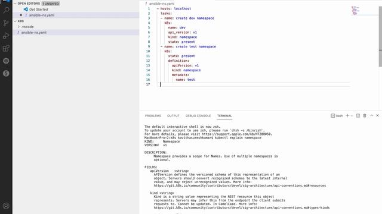Image resolution: width=382 pixels, height=214 pixels.
Task: Close the terminal panel
Action: (x=377, y=116)
